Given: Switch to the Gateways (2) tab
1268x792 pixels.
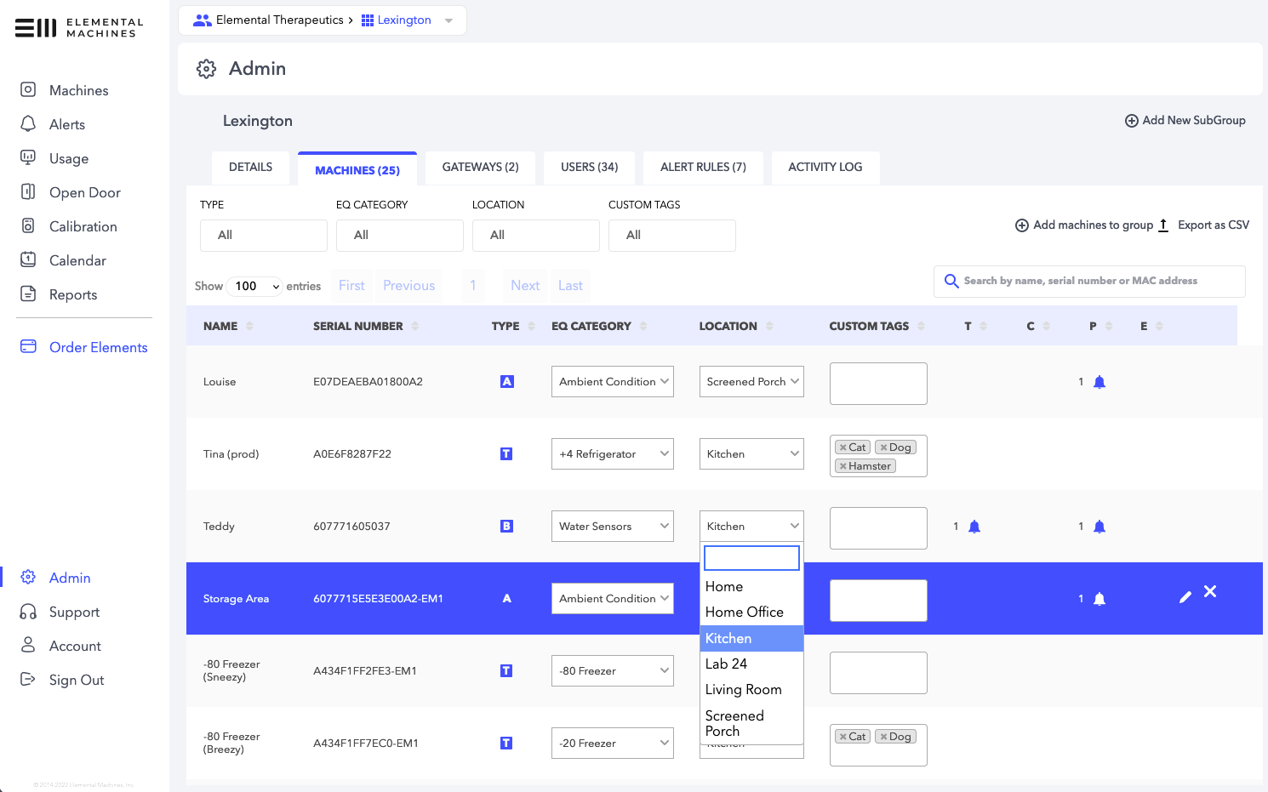Looking at the screenshot, I should point(480,168).
